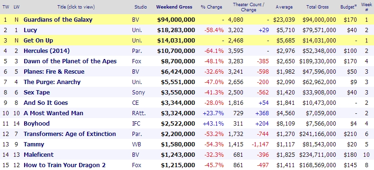The width and height of the screenshot is (374, 170).
Task: View Dawn of the Planet of the Apes
Action: coord(70,61)
